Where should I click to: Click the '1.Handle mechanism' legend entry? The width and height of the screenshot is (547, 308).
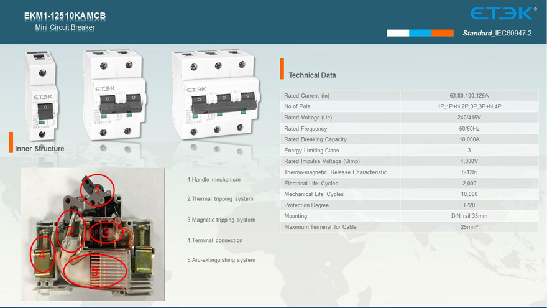tap(214, 179)
